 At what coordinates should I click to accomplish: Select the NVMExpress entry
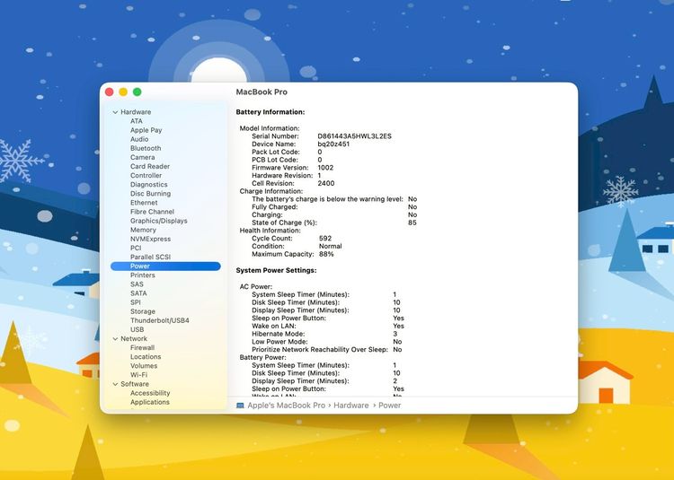point(149,240)
